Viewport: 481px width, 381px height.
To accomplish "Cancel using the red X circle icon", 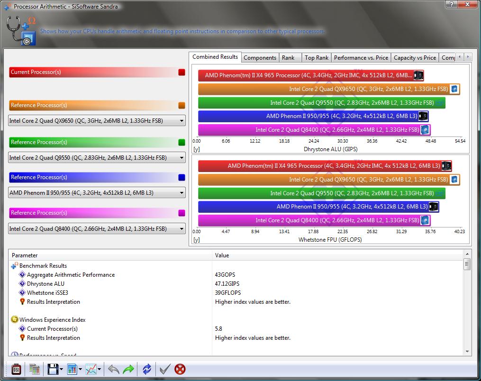I will click(180, 369).
